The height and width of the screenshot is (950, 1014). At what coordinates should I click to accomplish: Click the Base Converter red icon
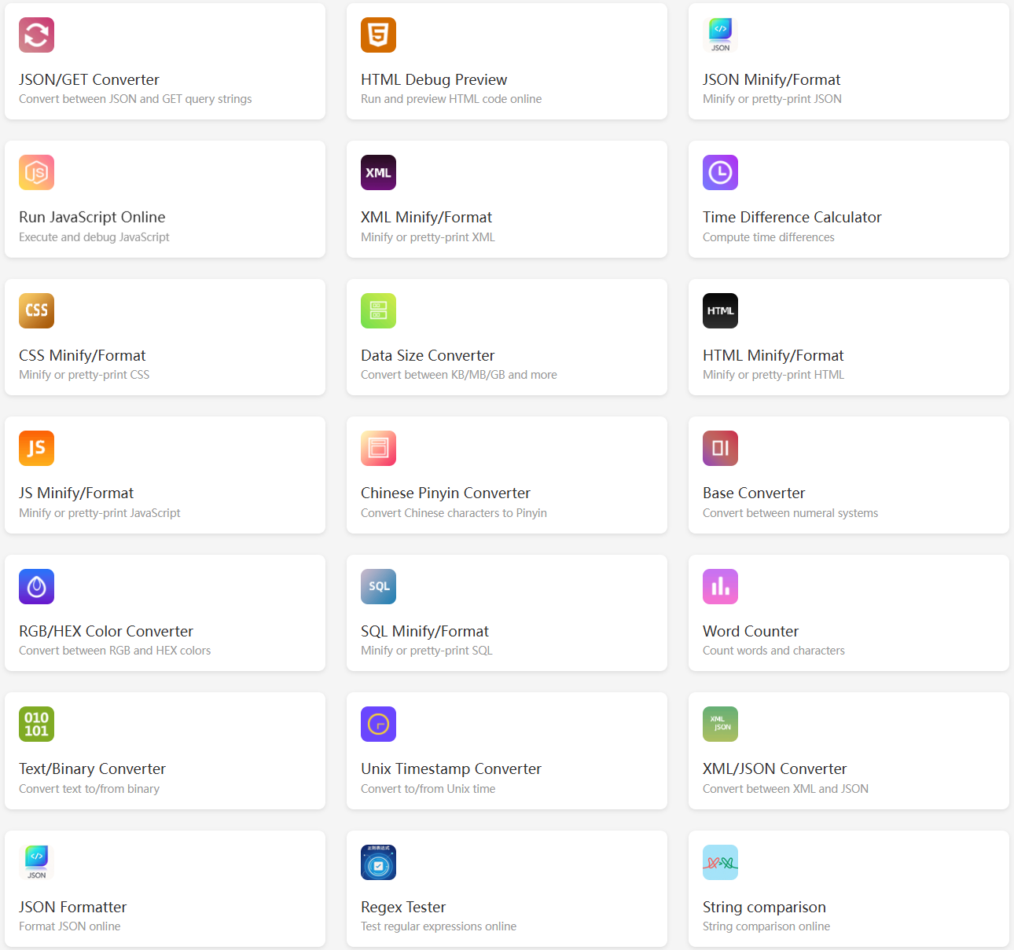pyautogui.click(x=720, y=449)
